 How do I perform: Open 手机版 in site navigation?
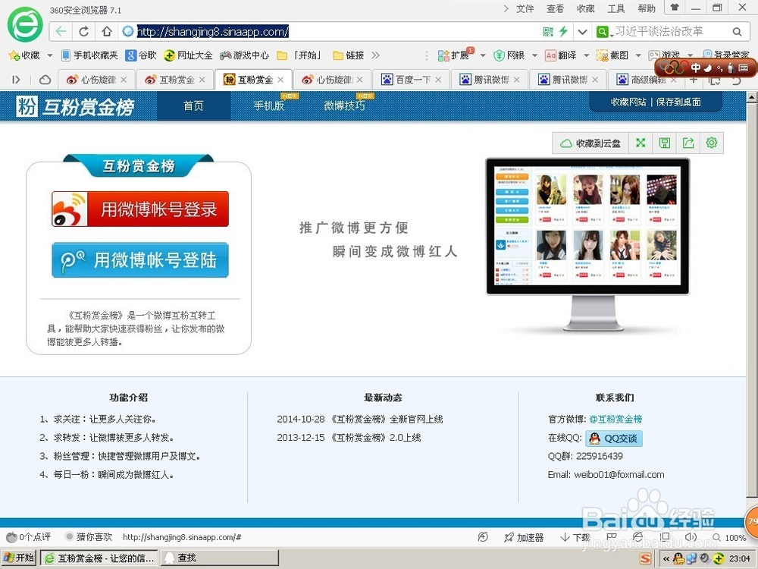tap(269, 105)
